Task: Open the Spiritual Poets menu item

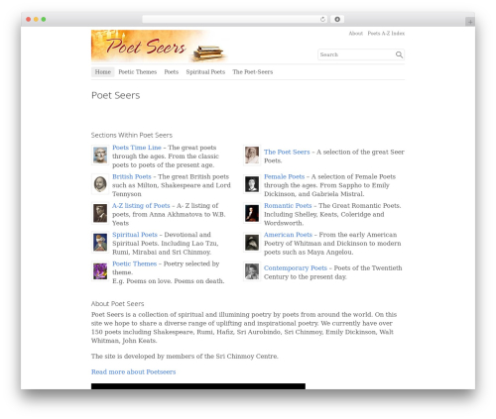Action: pos(205,71)
